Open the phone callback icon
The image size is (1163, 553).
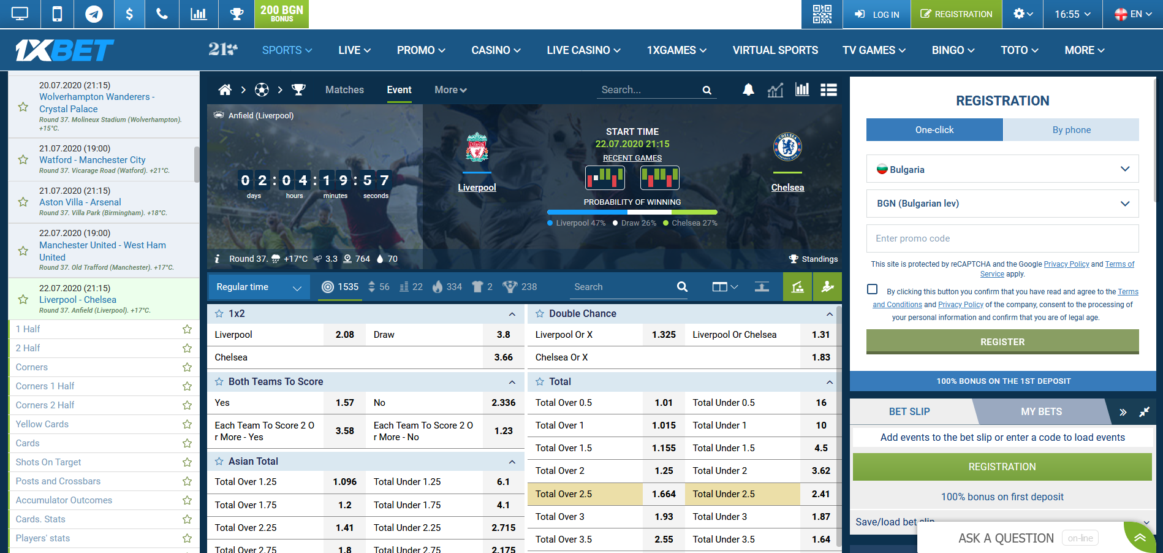coord(162,13)
